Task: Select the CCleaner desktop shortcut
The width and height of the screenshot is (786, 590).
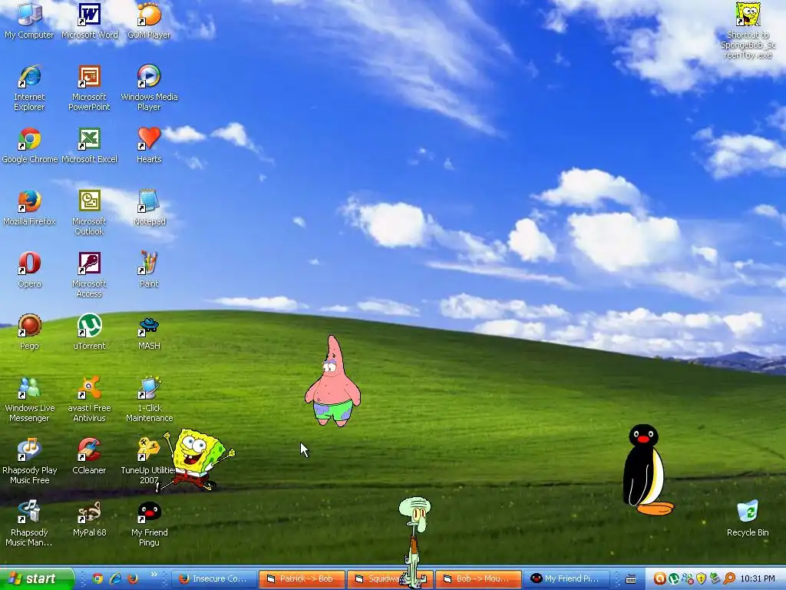Action: 89,456
